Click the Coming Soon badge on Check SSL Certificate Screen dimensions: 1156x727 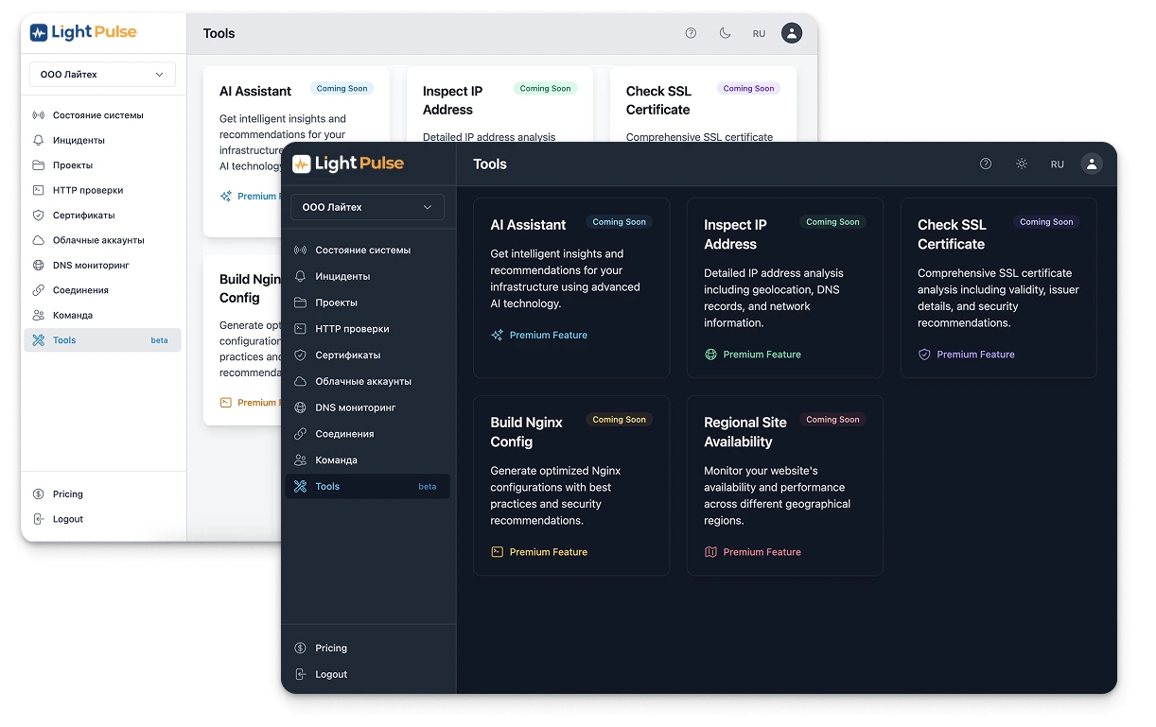pos(1045,221)
